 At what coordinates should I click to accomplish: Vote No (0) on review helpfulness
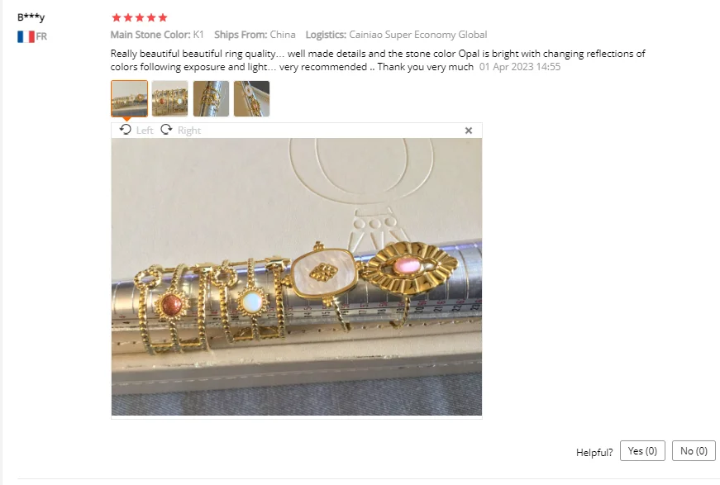[694, 451]
